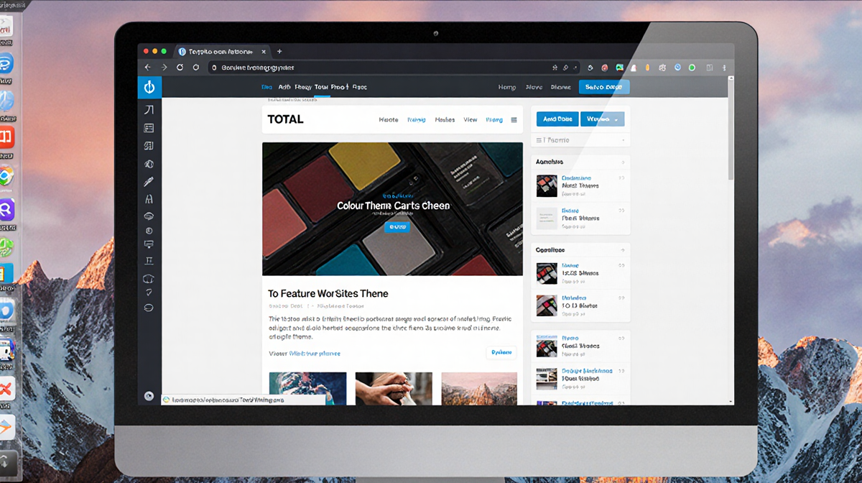Click the help question-mark icon in the sidebar

(x=149, y=292)
